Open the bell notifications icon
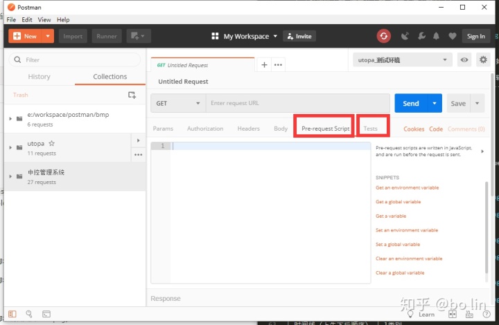The height and width of the screenshot is (325, 499). 436,36
